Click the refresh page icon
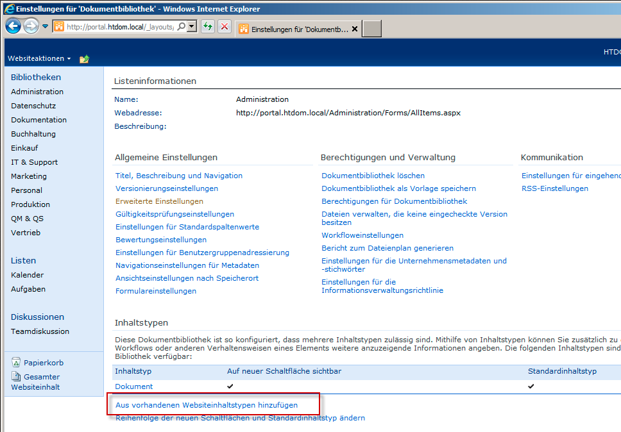 point(208,26)
